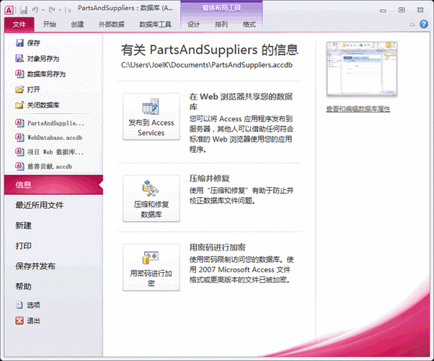Click the database preview thumbnail
The image size is (434, 361).
[362, 69]
